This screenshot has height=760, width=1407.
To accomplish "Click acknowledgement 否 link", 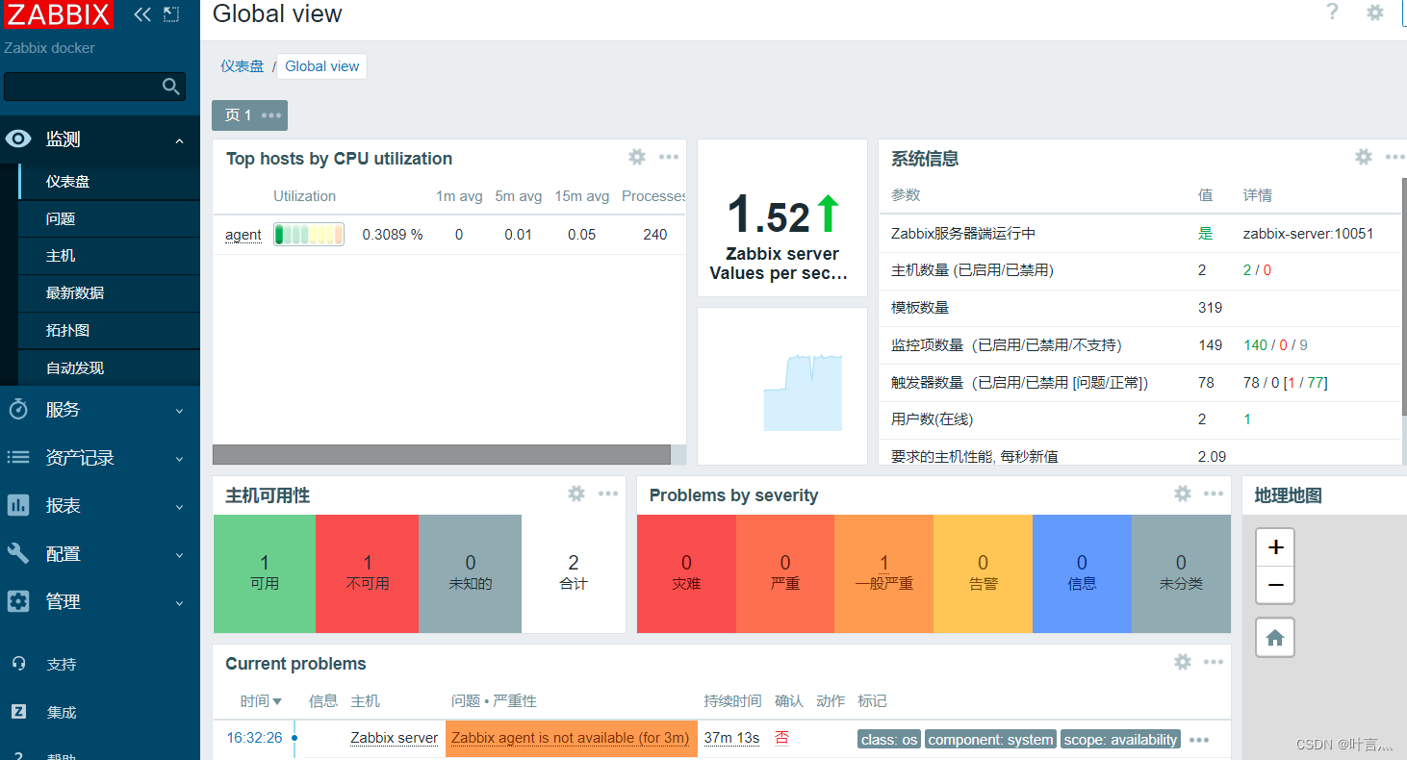I will (x=781, y=738).
